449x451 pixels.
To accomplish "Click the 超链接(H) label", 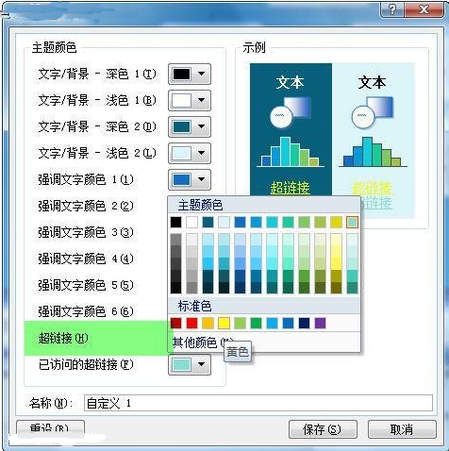I will [63, 338].
